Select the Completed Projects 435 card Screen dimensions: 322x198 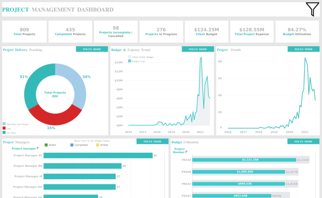click(70, 31)
